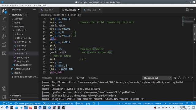Open Firefox from the taskbar
This screenshot has height=110, width=196.
(31, 108)
